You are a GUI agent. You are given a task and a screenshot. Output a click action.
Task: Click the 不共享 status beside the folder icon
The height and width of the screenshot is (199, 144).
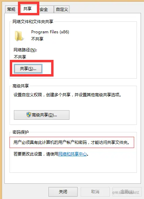tap(37, 39)
